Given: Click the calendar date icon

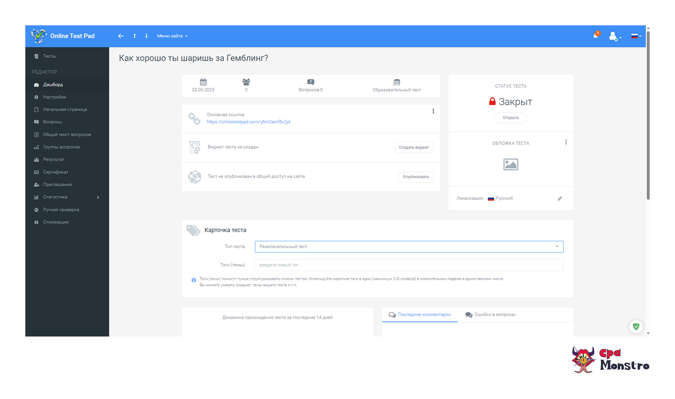Looking at the screenshot, I should [203, 82].
